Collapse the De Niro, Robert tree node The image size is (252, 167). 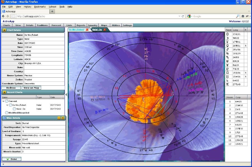coord(7,105)
